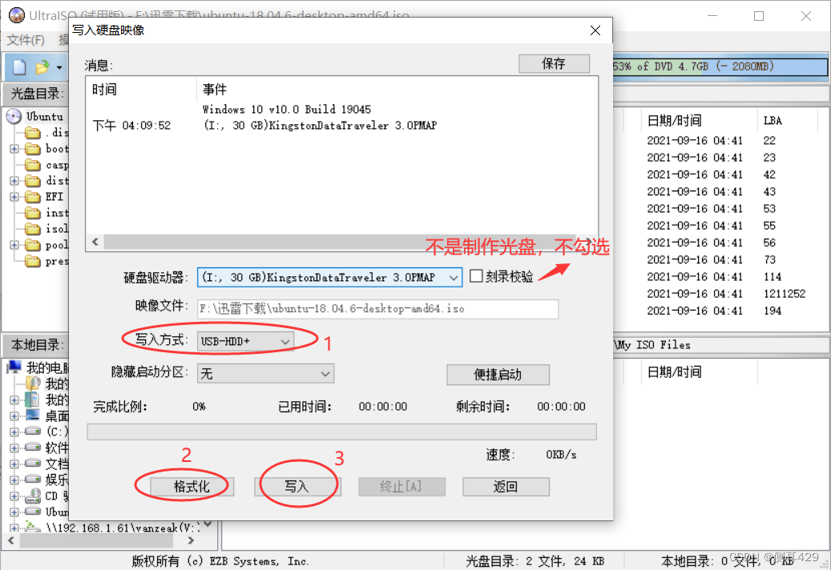The width and height of the screenshot is (831, 570).
Task: Click the local tree horizontal scrollbar right arrow
Action: point(191,540)
